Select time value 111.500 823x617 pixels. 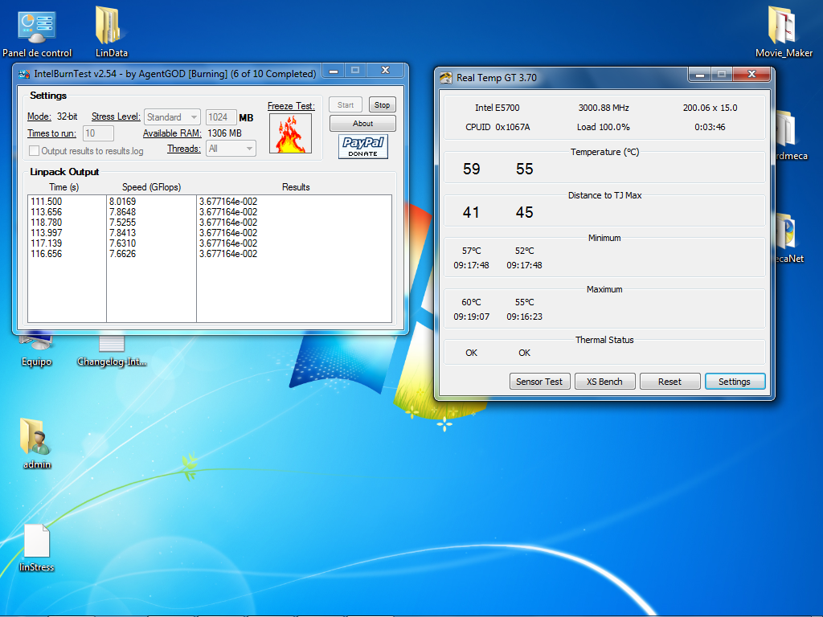[46, 202]
